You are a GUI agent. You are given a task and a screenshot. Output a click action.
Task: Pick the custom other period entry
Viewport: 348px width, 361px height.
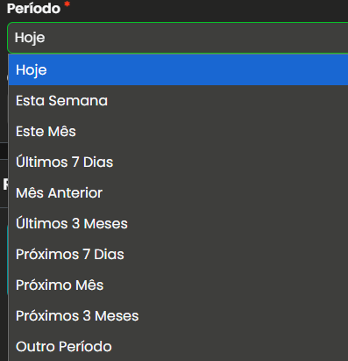pyautogui.click(x=178, y=346)
